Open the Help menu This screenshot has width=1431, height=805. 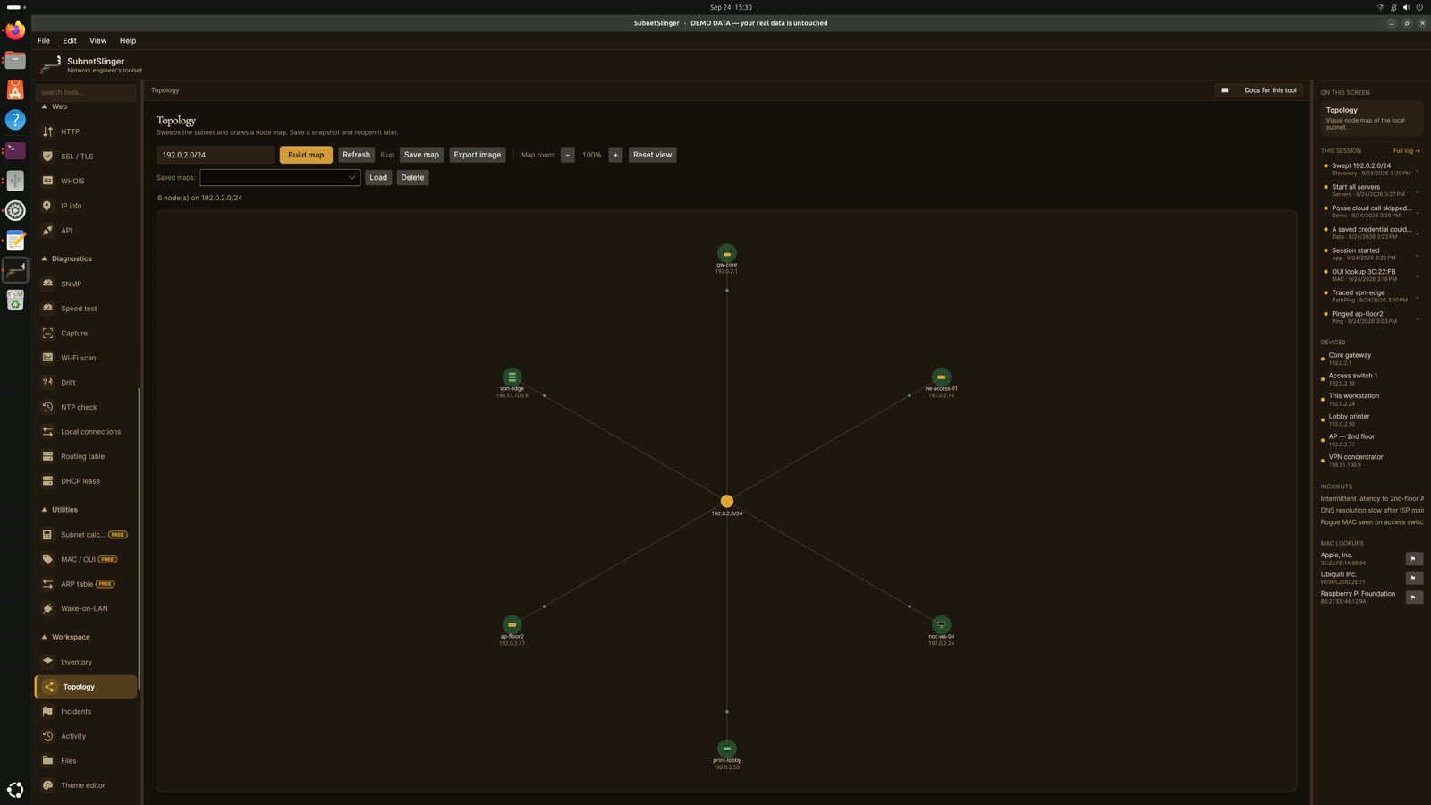[128, 41]
